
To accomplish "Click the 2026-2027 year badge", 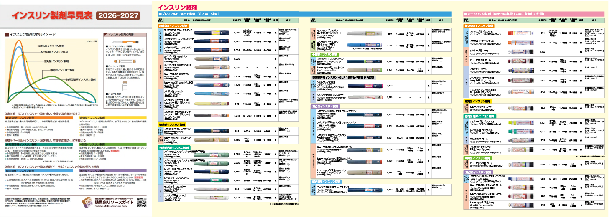I will [118, 16].
